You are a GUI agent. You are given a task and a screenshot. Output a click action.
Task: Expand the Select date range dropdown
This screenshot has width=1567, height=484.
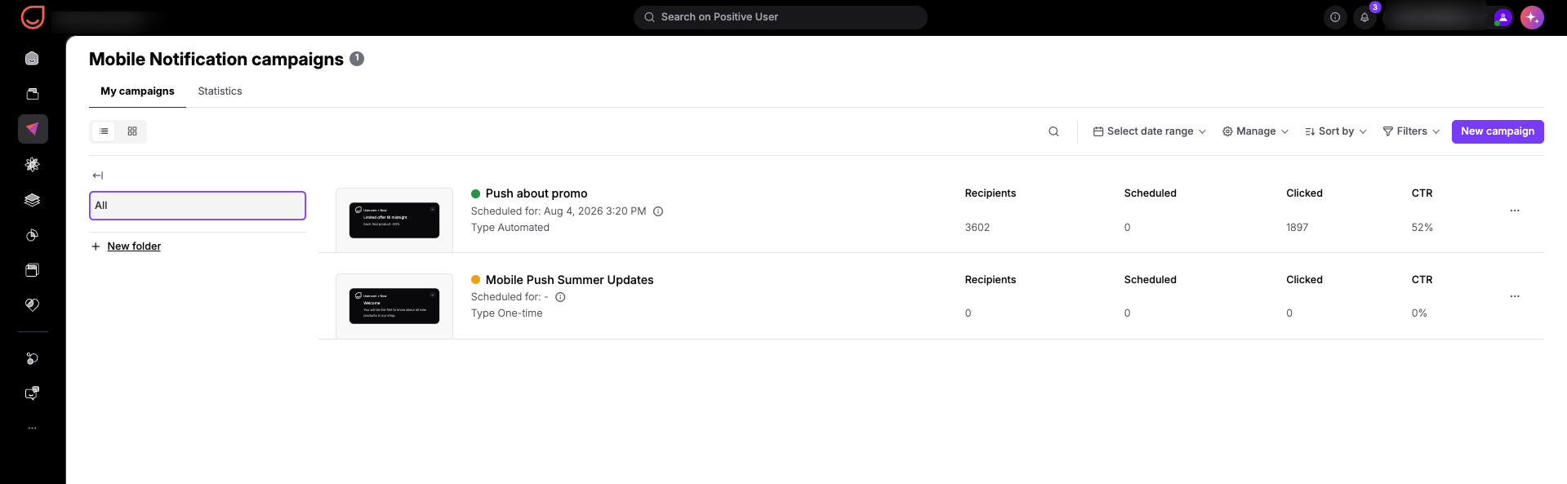[x=1150, y=131]
